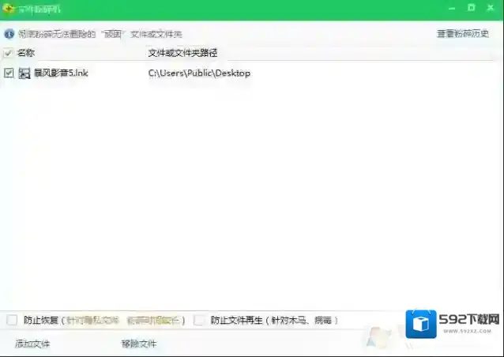
Task: Minimize the File Shredder window
Action: (x=451, y=9)
